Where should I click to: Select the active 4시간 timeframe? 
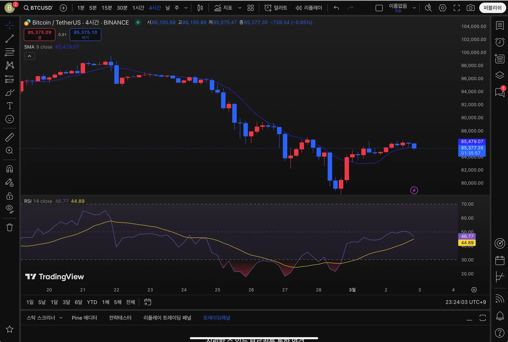click(155, 8)
